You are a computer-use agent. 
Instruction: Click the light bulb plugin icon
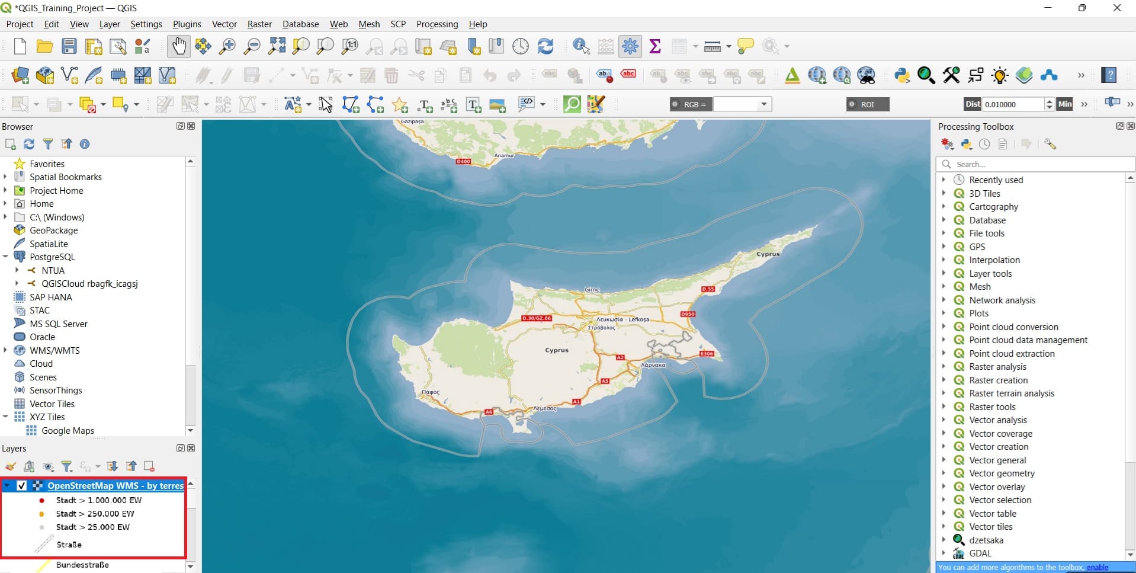[1000, 75]
